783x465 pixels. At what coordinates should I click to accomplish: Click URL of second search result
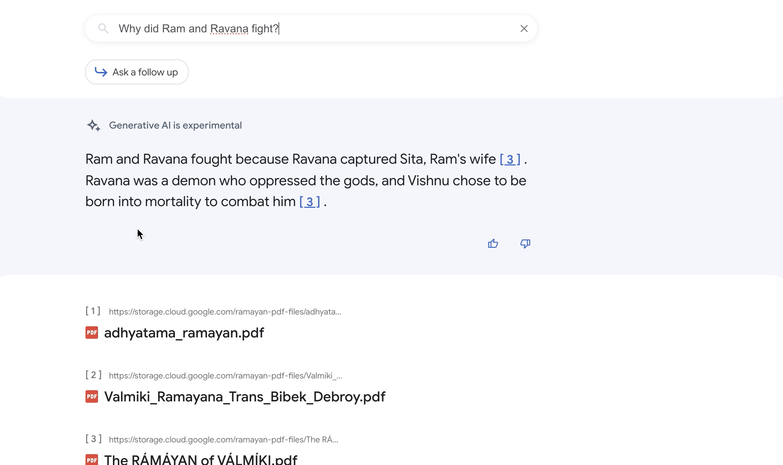tap(225, 376)
